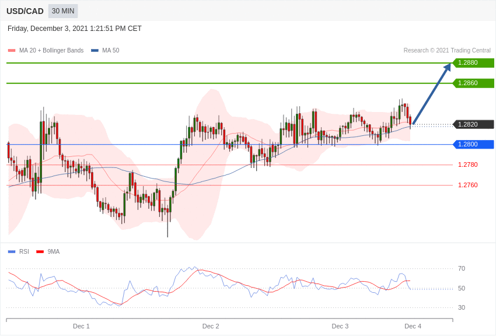Click the Dec 2 axis label

click(x=211, y=326)
